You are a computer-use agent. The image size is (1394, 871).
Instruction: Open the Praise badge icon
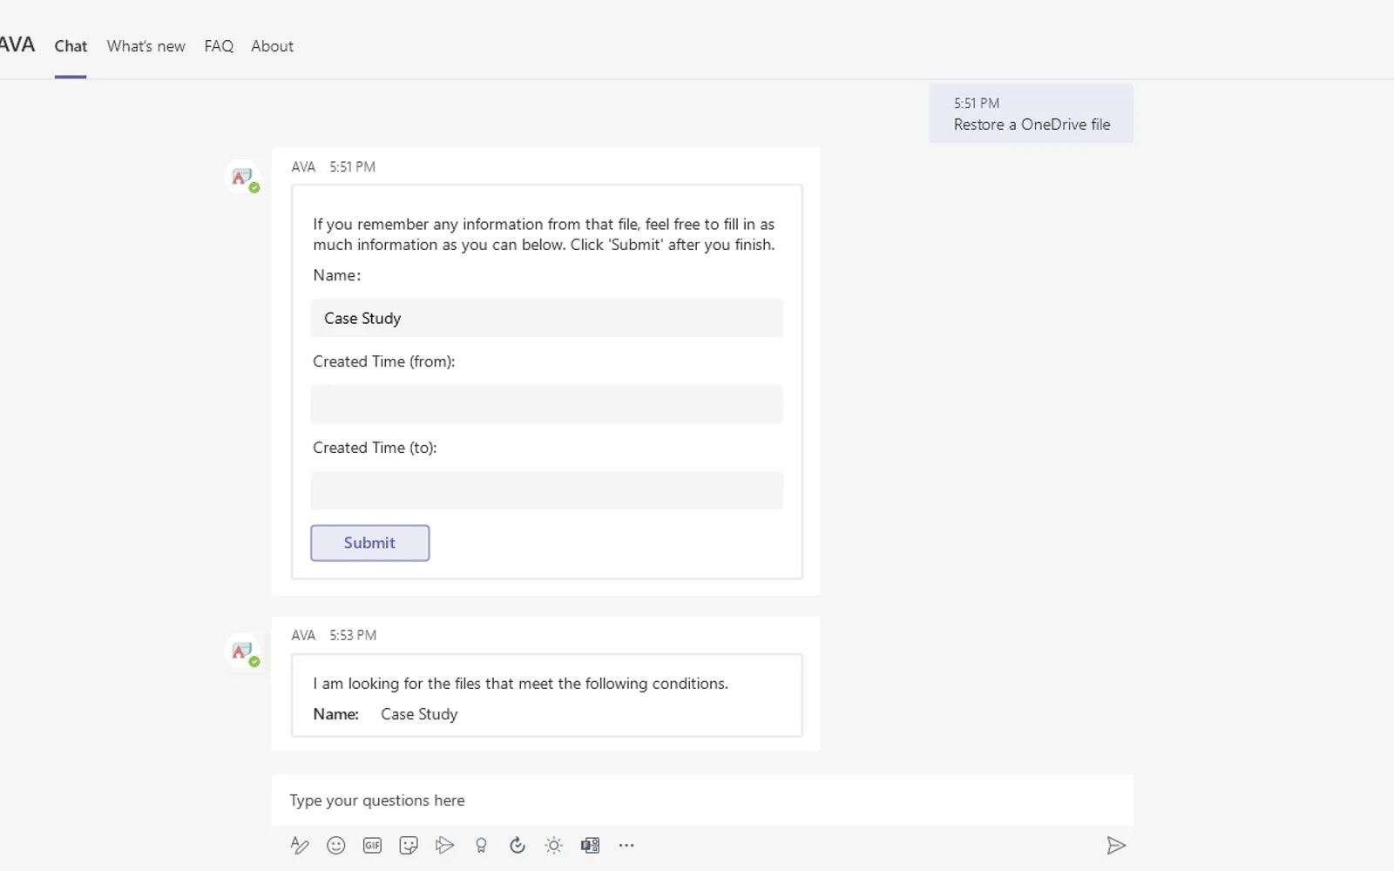point(481,845)
